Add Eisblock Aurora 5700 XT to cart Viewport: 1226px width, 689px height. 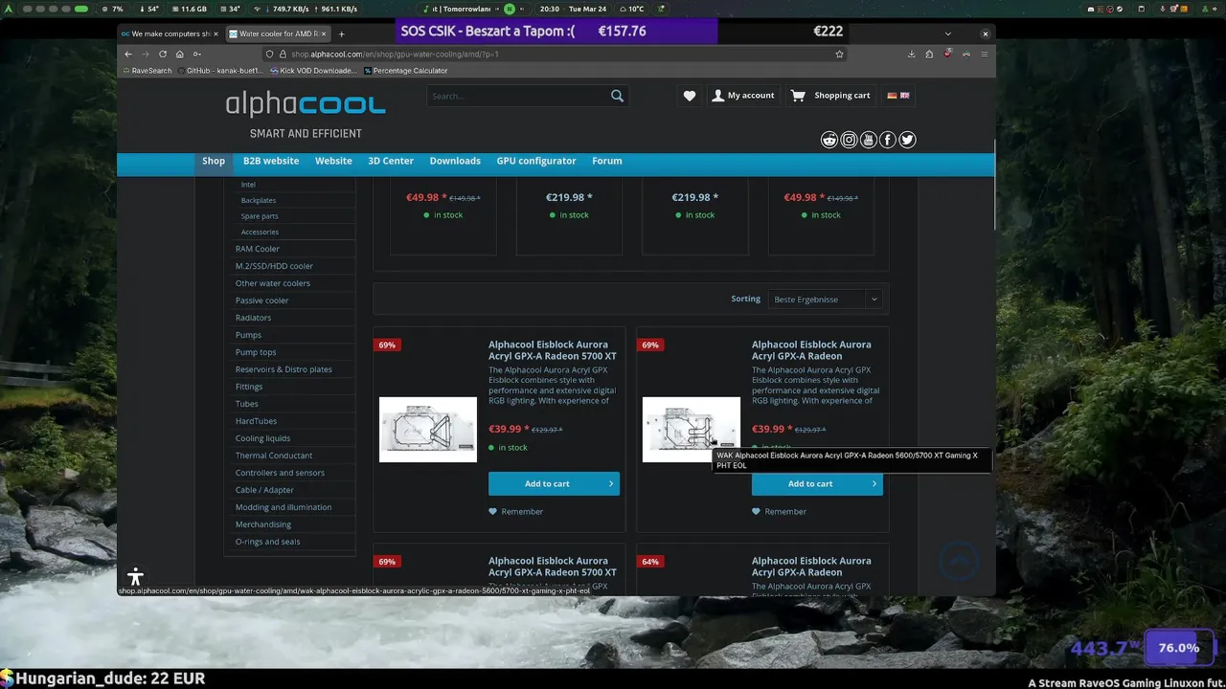click(x=554, y=484)
